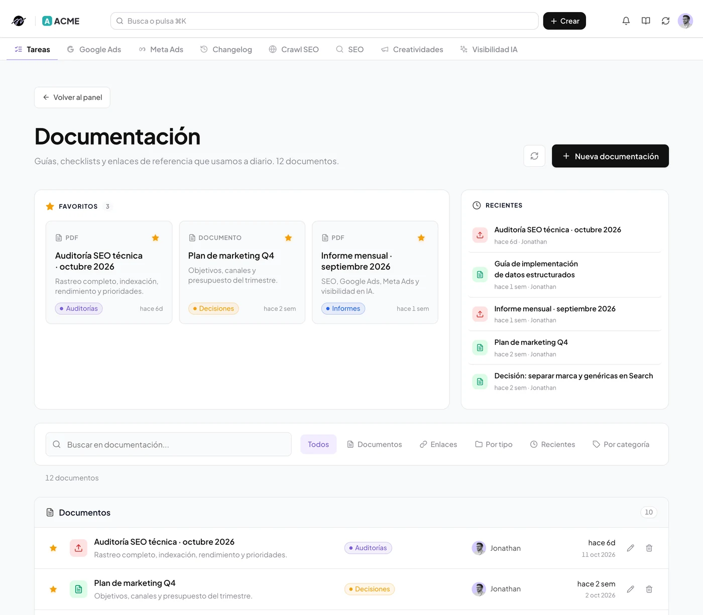Filter by Documentos
The image size is (703, 615).
tap(375, 444)
